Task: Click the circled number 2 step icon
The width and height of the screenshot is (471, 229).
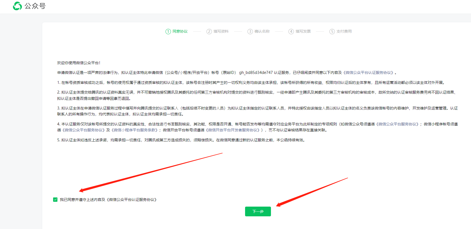Action: [x=209, y=32]
